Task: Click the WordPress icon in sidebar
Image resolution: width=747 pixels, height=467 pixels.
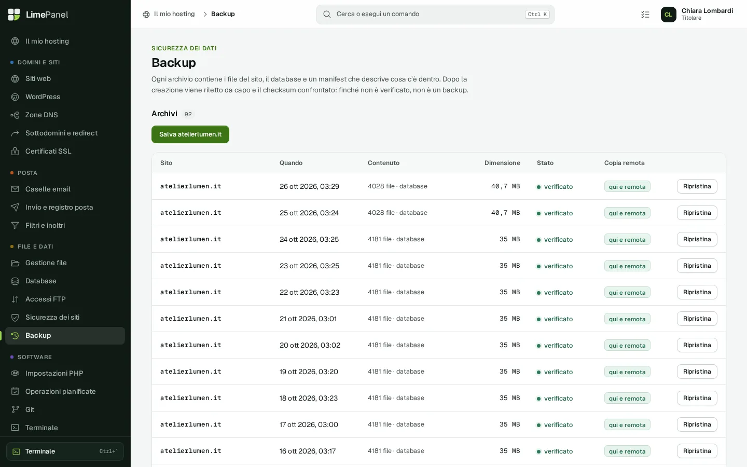Action: (x=15, y=97)
